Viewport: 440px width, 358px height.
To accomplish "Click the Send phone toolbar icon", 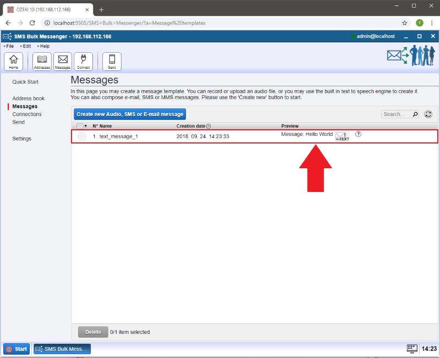I will point(112,61).
